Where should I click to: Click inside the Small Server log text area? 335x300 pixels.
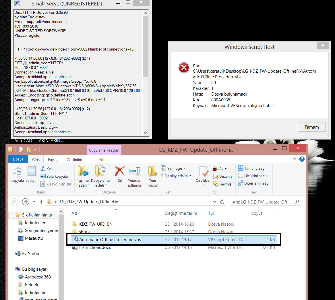tap(78, 73)
